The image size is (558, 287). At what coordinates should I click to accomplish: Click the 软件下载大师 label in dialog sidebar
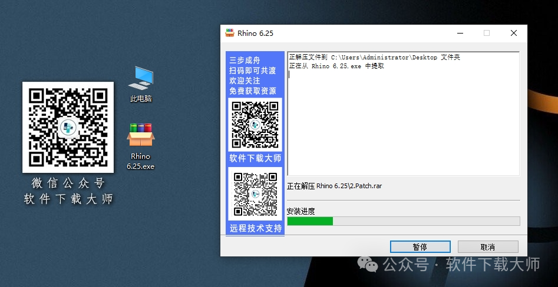(255, 158)
